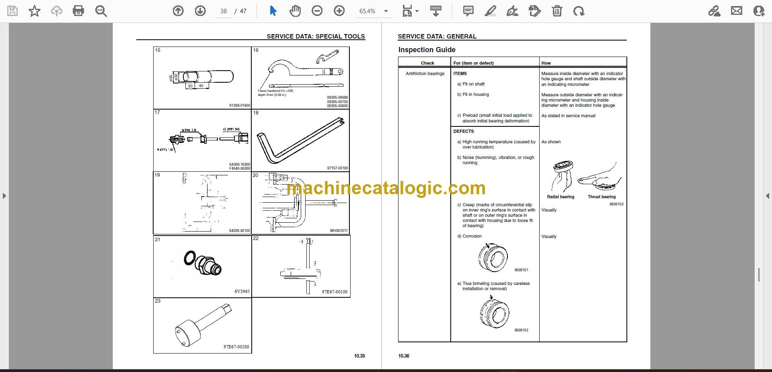Open the find text magnifier tool

(x=101, y=11)
